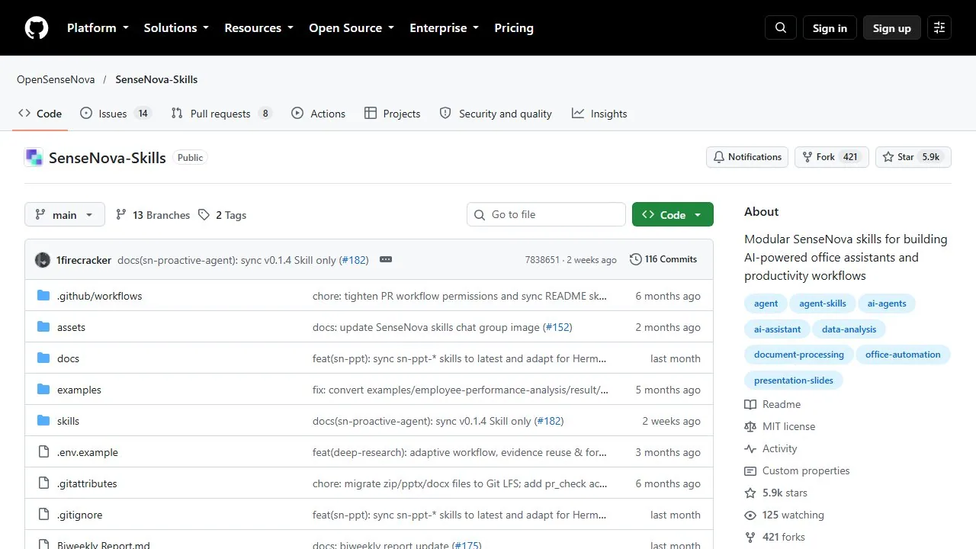Expand the green Code dropdown button
Image resolution: width=976 pixels, height=549 pixels.
[x=673, y=215]
